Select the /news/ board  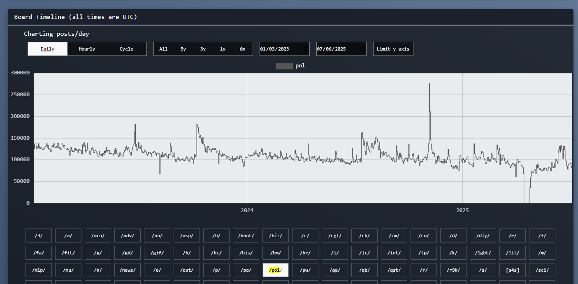tap(128, 270)
